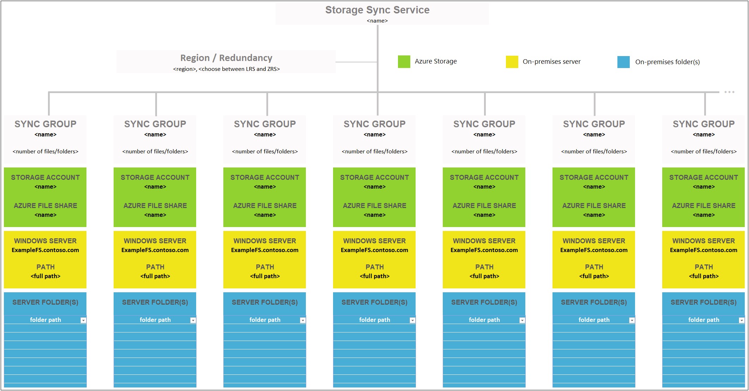Select number of files/folders in second sync group

pyautogui.click(x=155, y=152)
